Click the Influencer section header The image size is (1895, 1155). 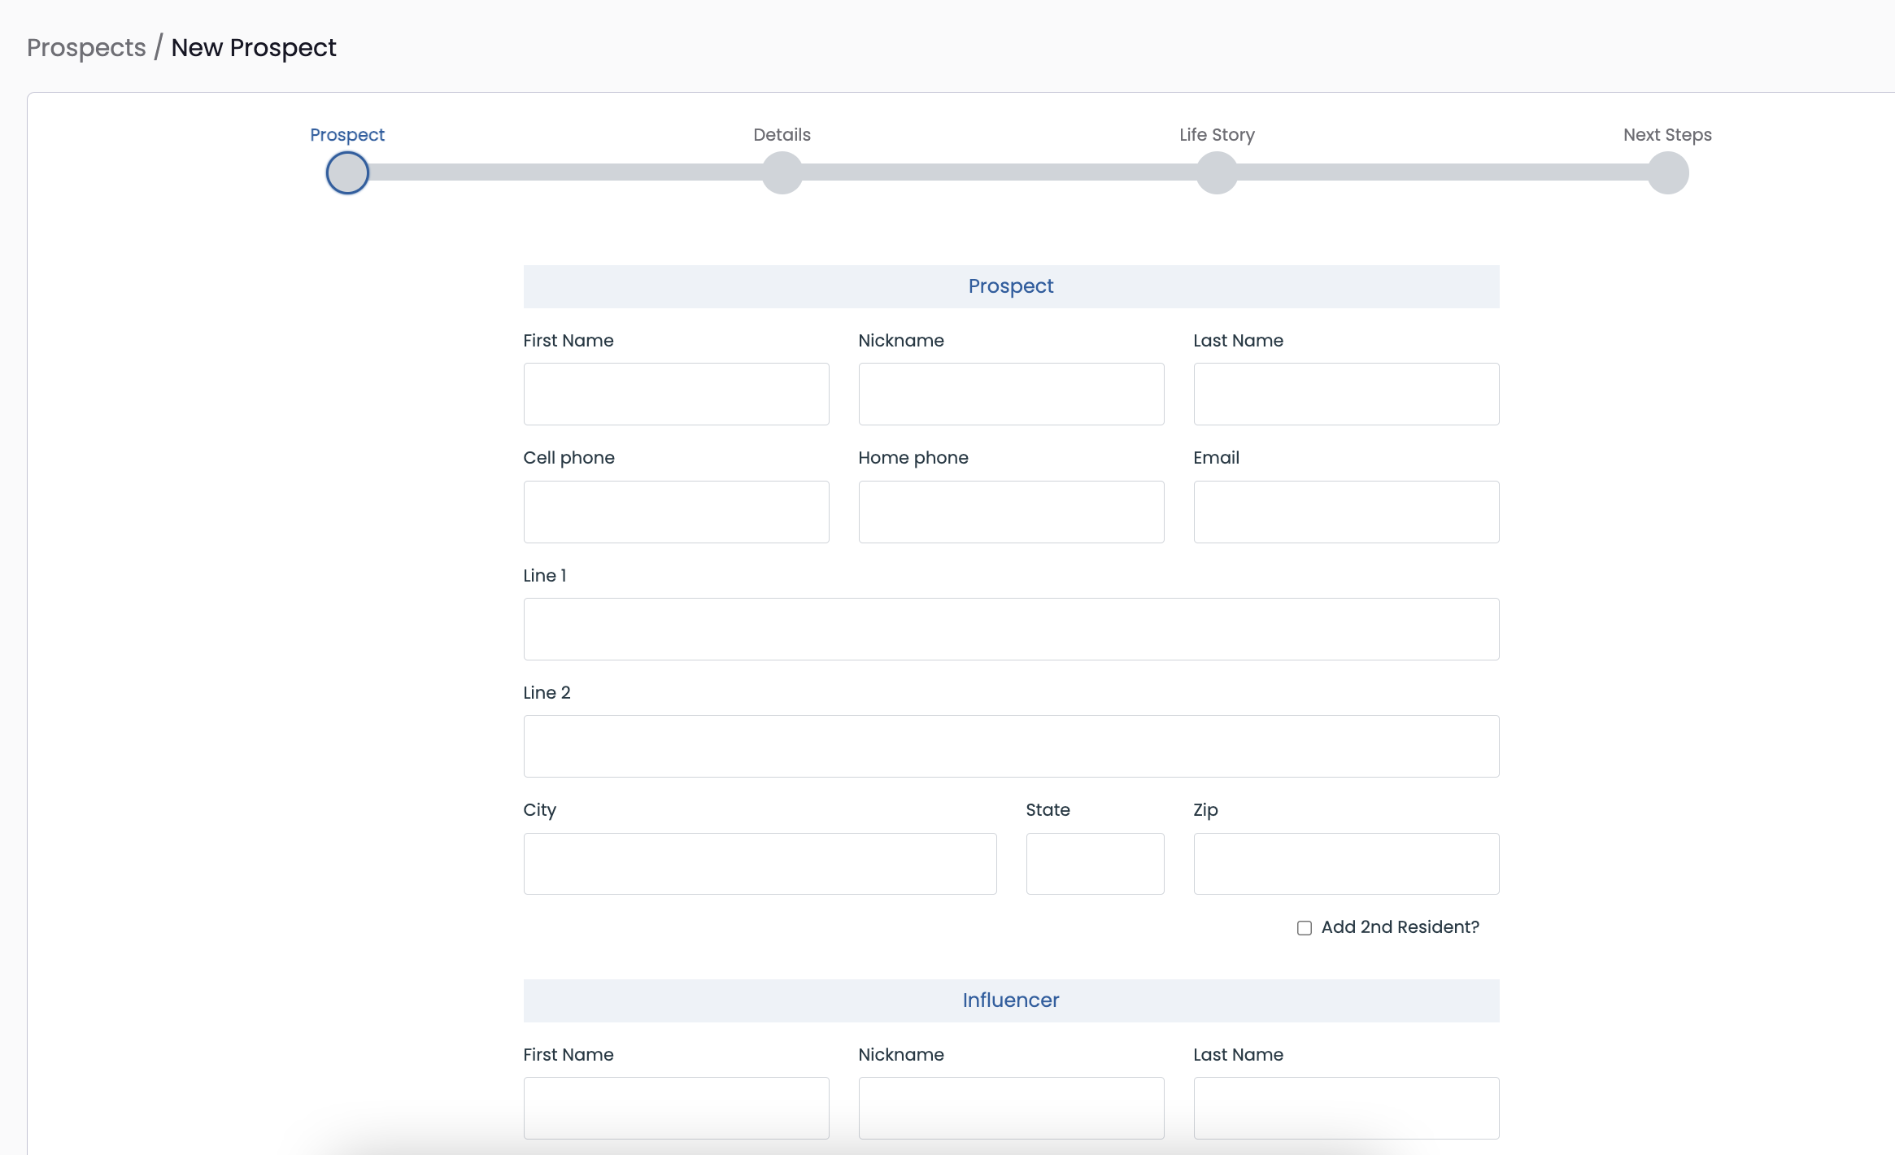click(1011, 1000)
